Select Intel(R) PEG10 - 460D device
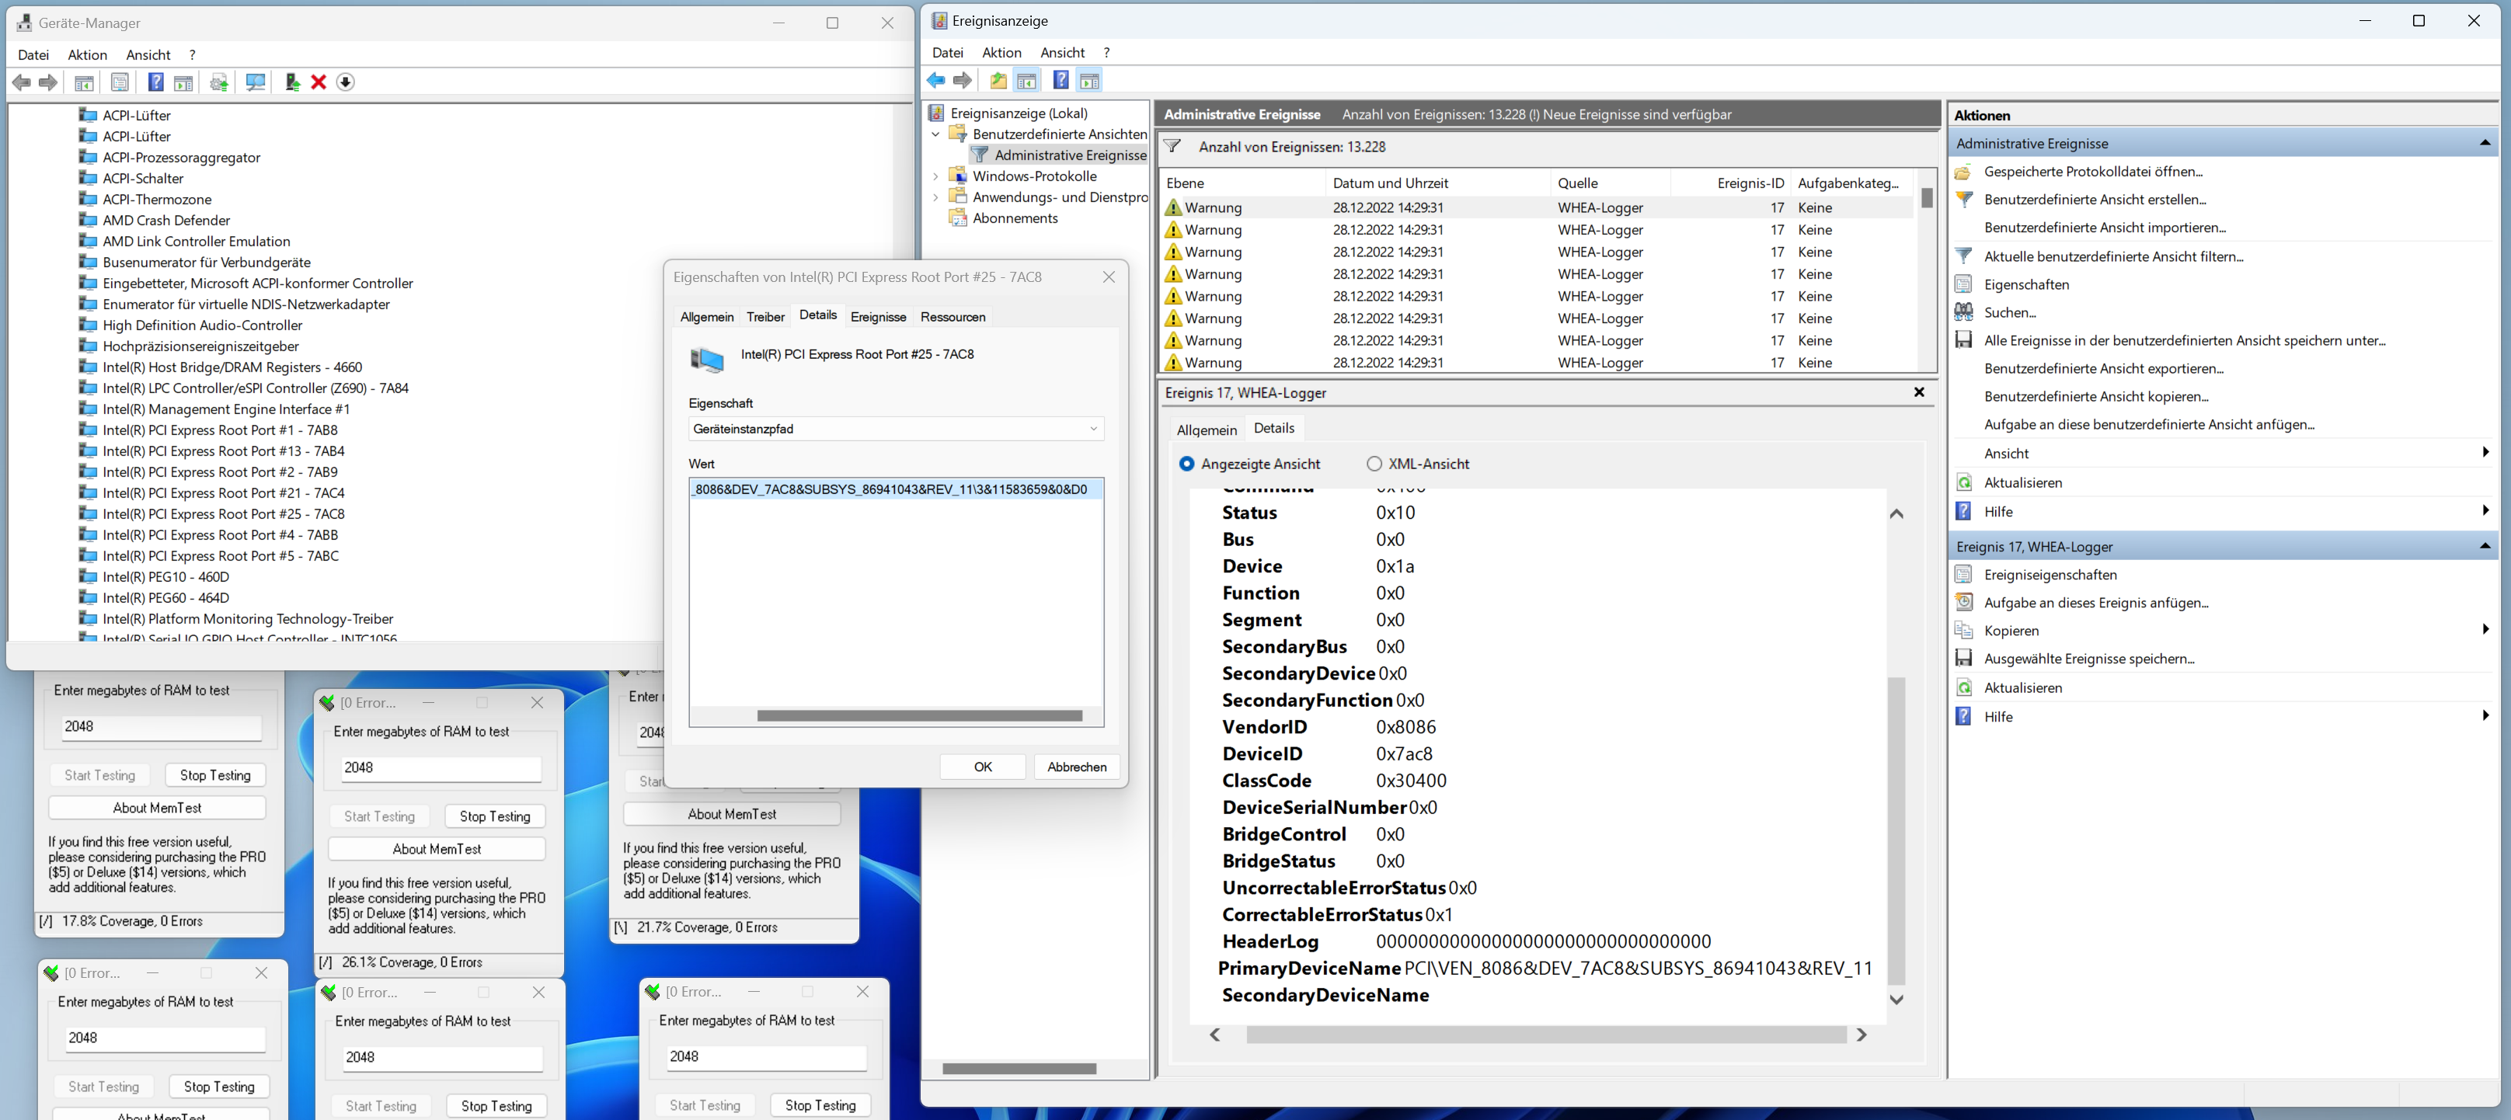Screen dimensions: 2511x1120 click(x=165, y=577)
